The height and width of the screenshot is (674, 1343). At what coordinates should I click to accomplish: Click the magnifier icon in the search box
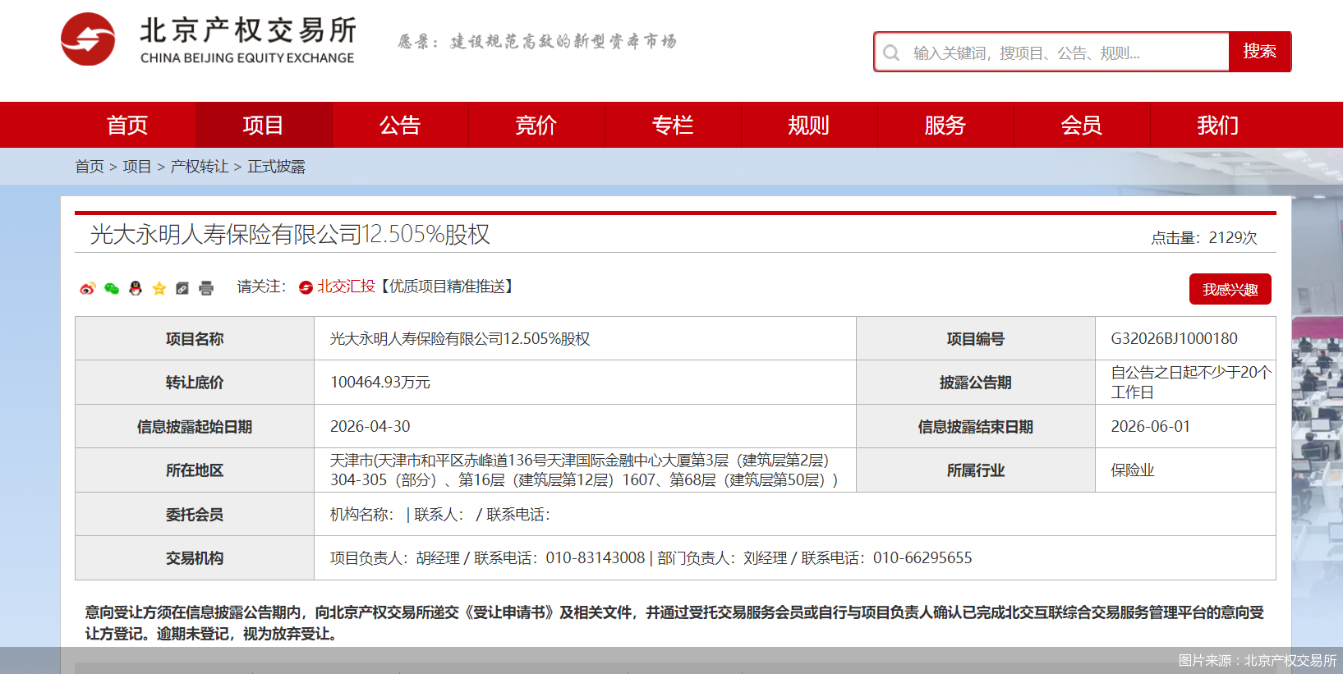click(891, 53)
